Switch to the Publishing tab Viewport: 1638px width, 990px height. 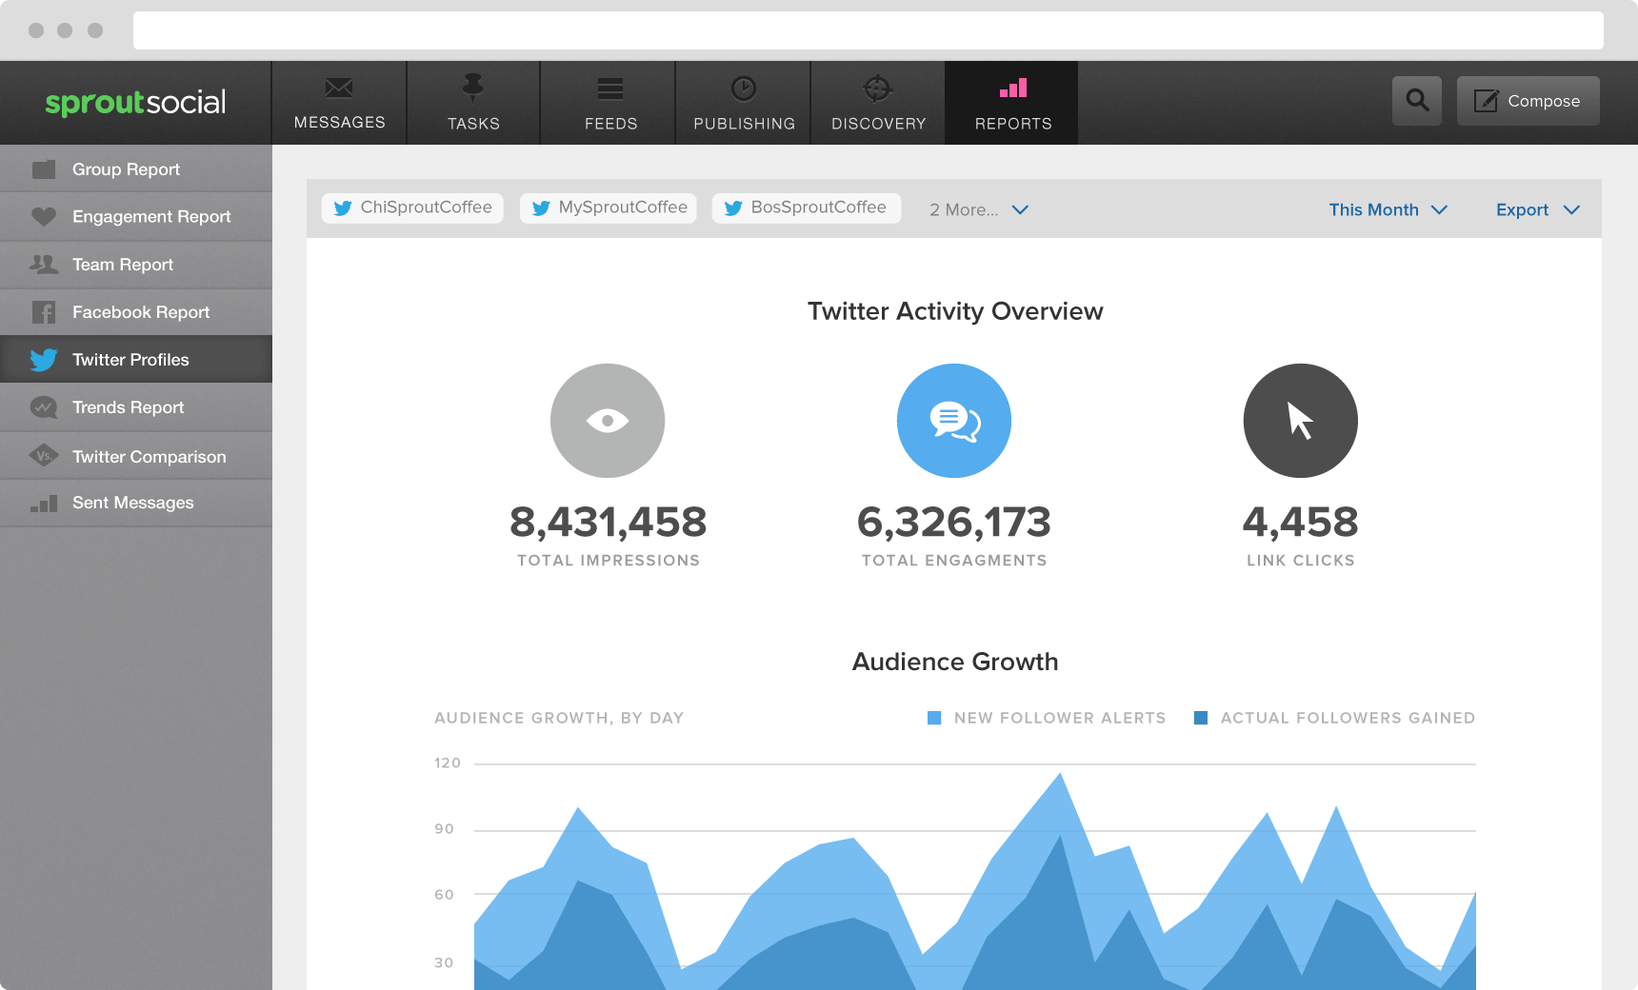744,103
